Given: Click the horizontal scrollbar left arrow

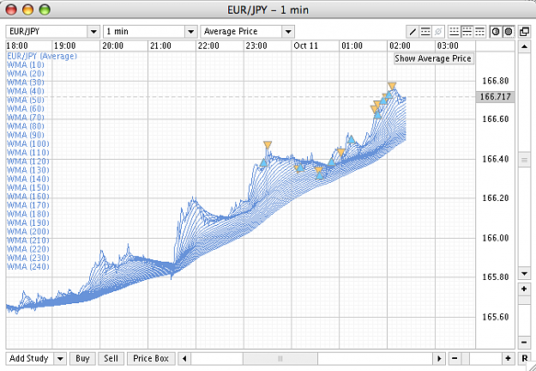Looking at the screenshot, I should pyautogui.click(x=184, y=359).
